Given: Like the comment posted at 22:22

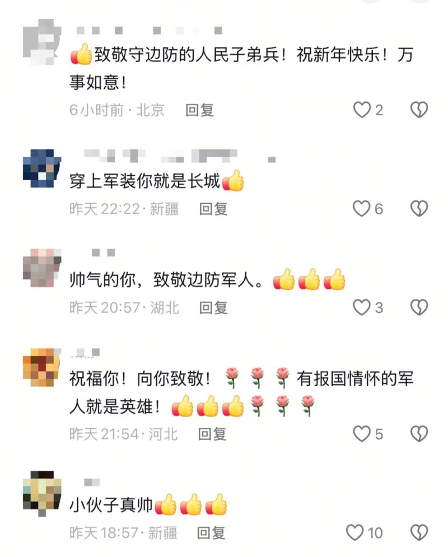Looking at the screenshot, I should (362, 208).
